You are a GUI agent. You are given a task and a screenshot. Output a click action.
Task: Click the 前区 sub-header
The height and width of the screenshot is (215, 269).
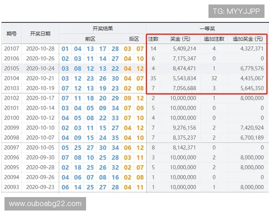pos(90,39)
